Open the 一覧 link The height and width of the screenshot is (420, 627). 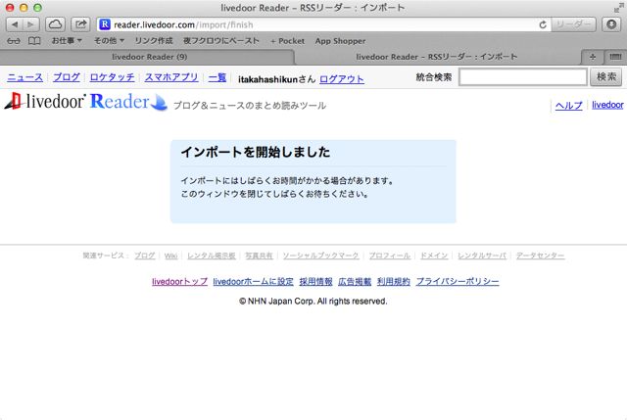(217, 77)
